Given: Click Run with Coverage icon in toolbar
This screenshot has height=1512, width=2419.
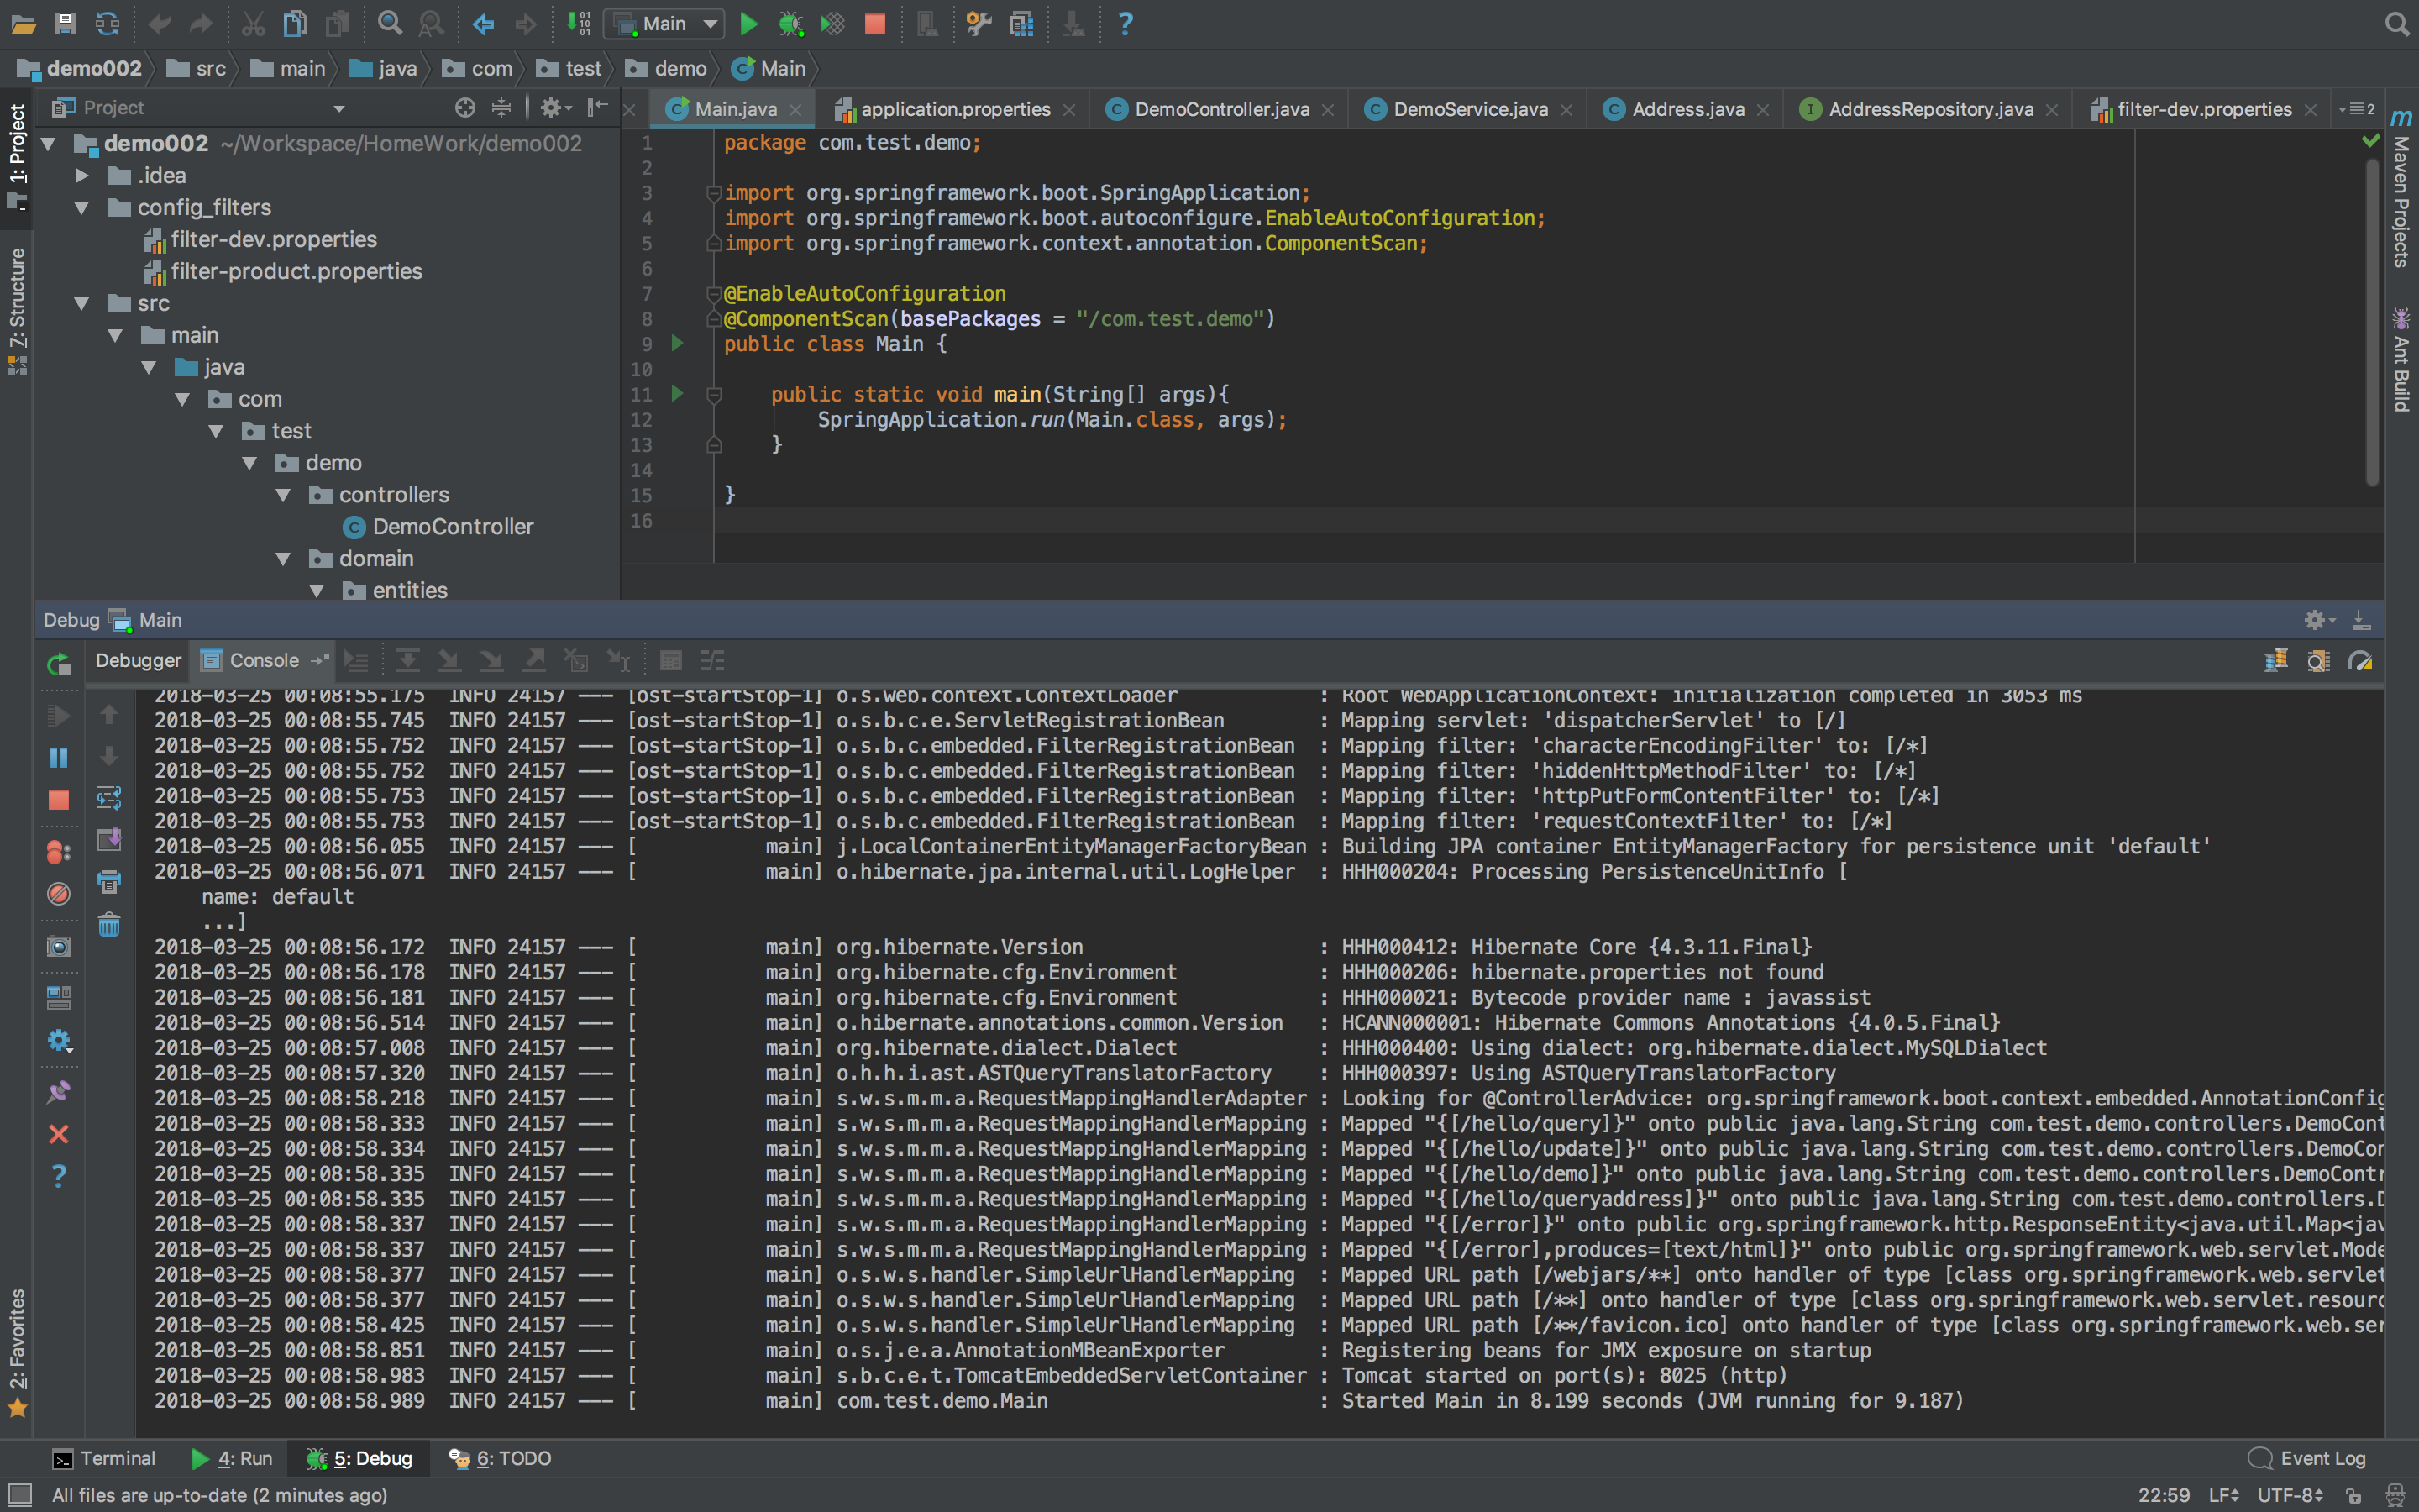Looking at the screenshot, I should (832, 24).
